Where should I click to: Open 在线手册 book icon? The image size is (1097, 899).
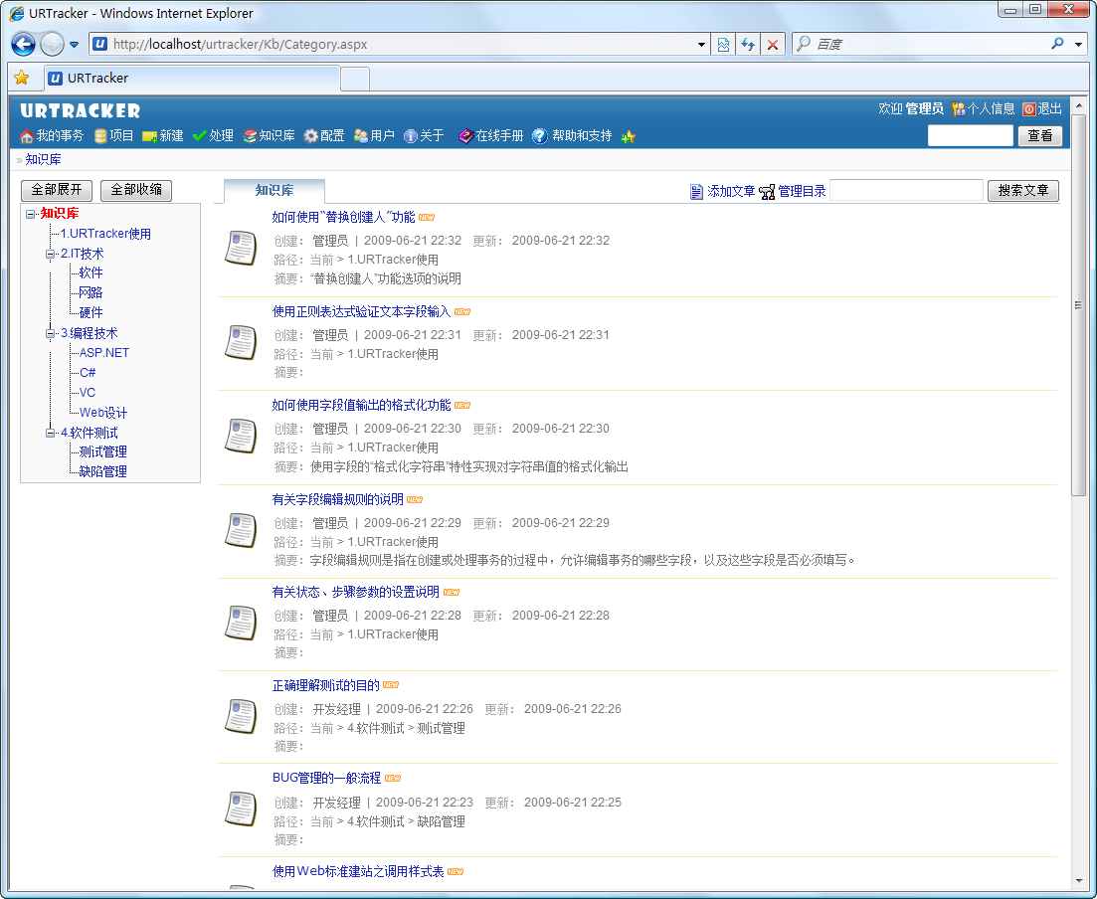point(465,135)
